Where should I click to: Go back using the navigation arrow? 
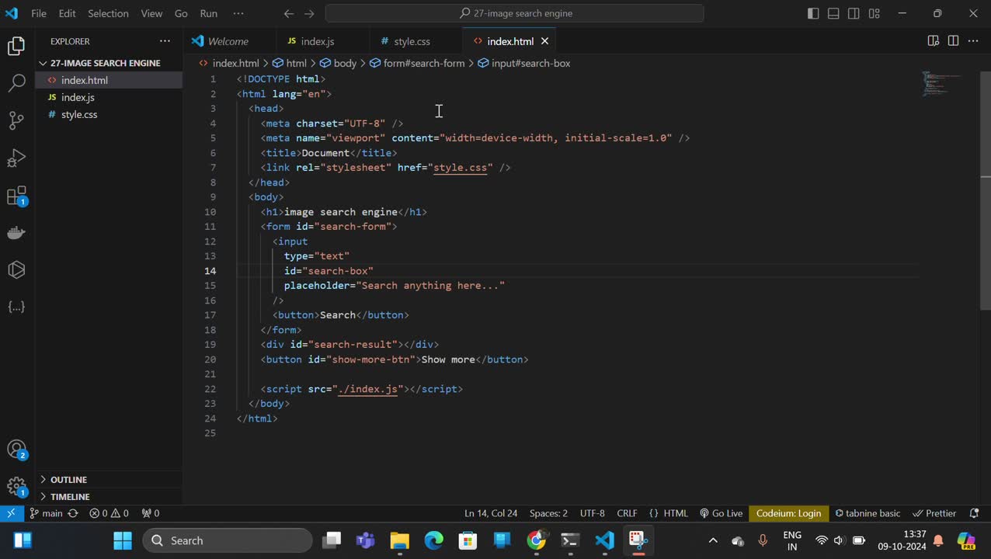[289, 13]
